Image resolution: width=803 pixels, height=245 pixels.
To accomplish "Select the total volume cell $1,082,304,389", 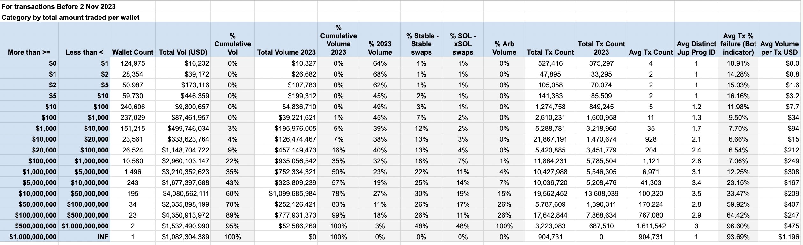I will [x=185, y=237].
